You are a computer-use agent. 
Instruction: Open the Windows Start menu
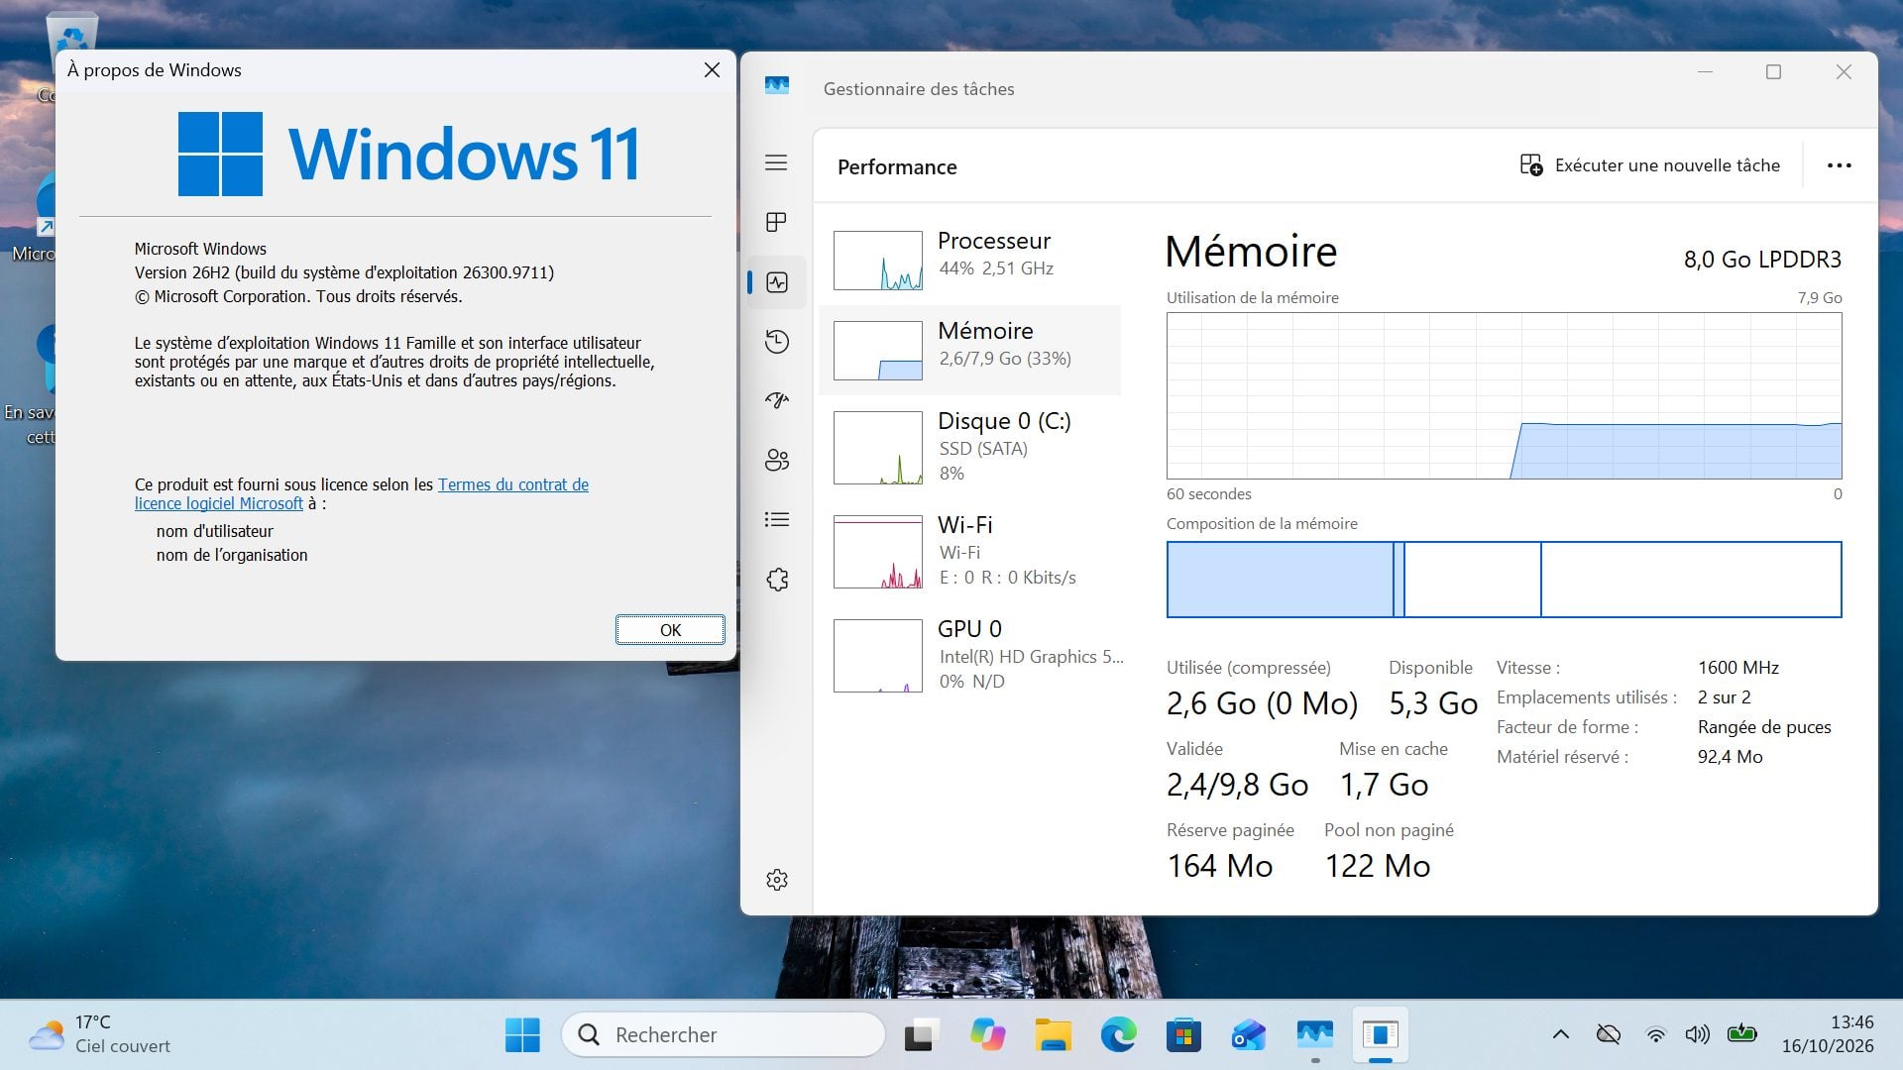coord(522,1035)
